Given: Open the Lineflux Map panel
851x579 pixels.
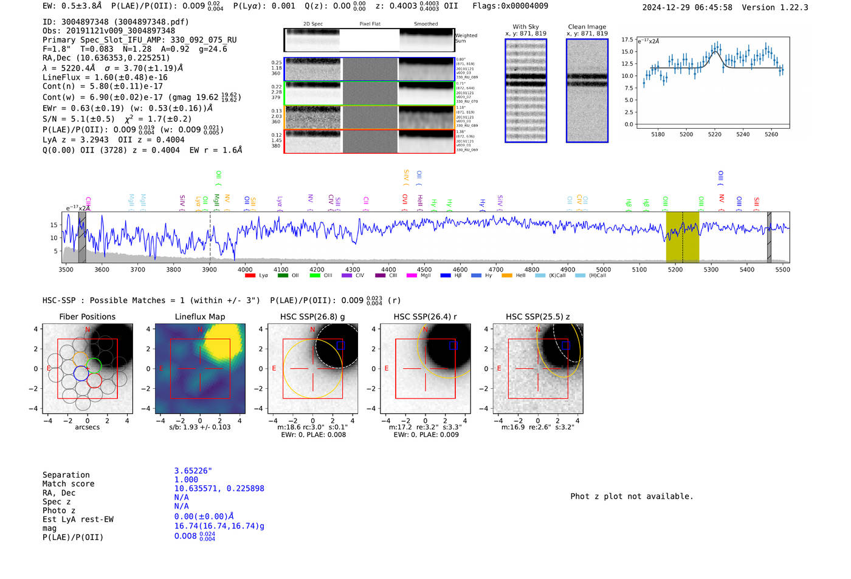Looking at the screenshot, I should (x=200, y=369).
